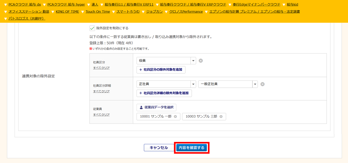The image size is (348, 163).
Task: Click 社員区分の除外対象を追加 button
Action: click(x=161, y=70)
